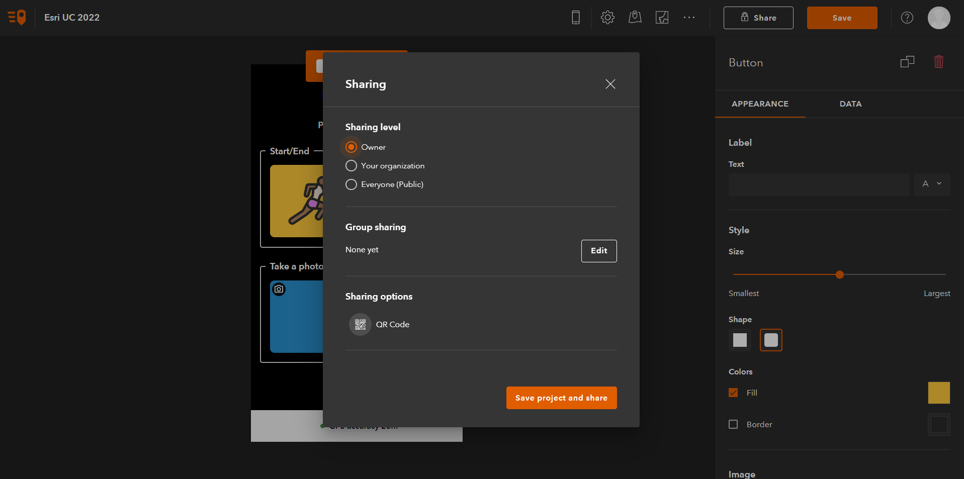Uncheck the Fill color checkbox

[x=733, y=393]
